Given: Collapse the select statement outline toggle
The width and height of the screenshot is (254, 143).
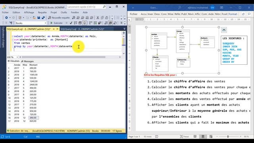Looking at the screenshot, I should point(13,36).
